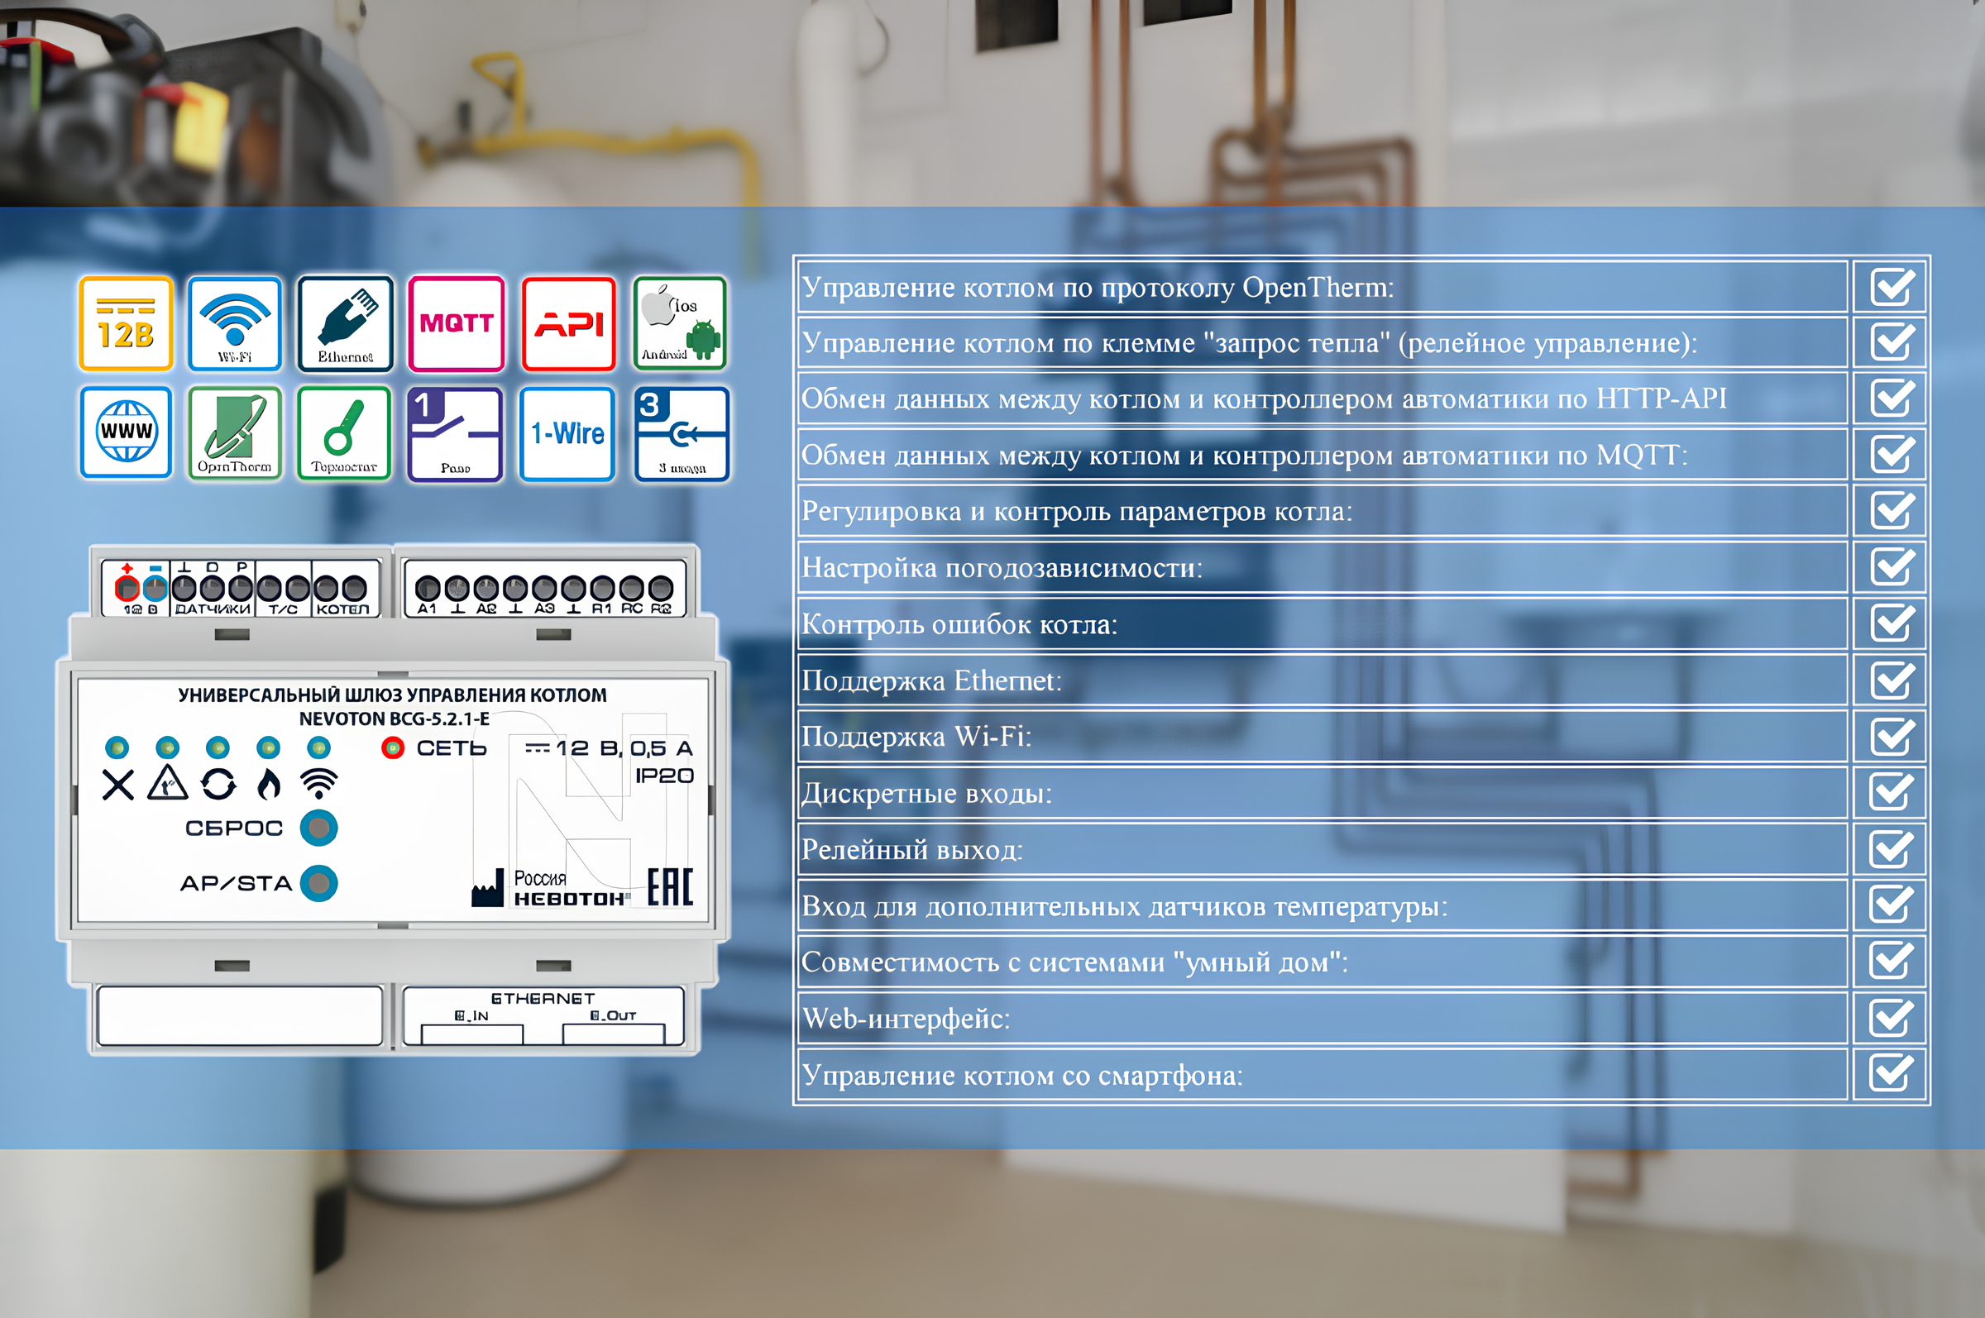Click the "Совместимость с системами умный дом" text
Screen dimensions: 1985x1318
point(1074,962)
